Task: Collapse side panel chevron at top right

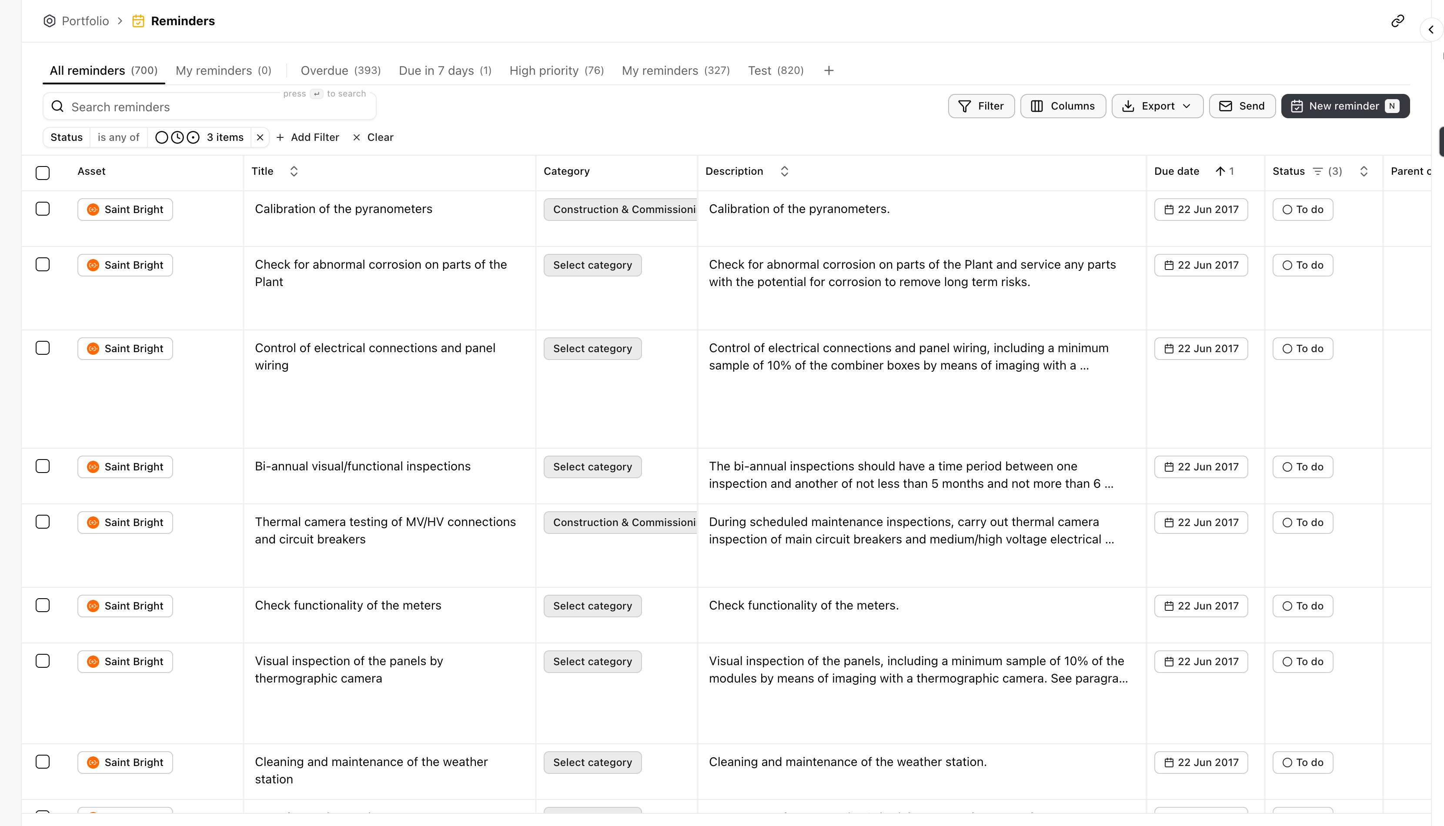Action: pyautogui.click(x=1431, y=30)
